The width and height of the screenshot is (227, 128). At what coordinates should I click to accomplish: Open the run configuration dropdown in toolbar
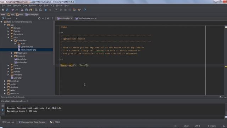tap(56, 10)
